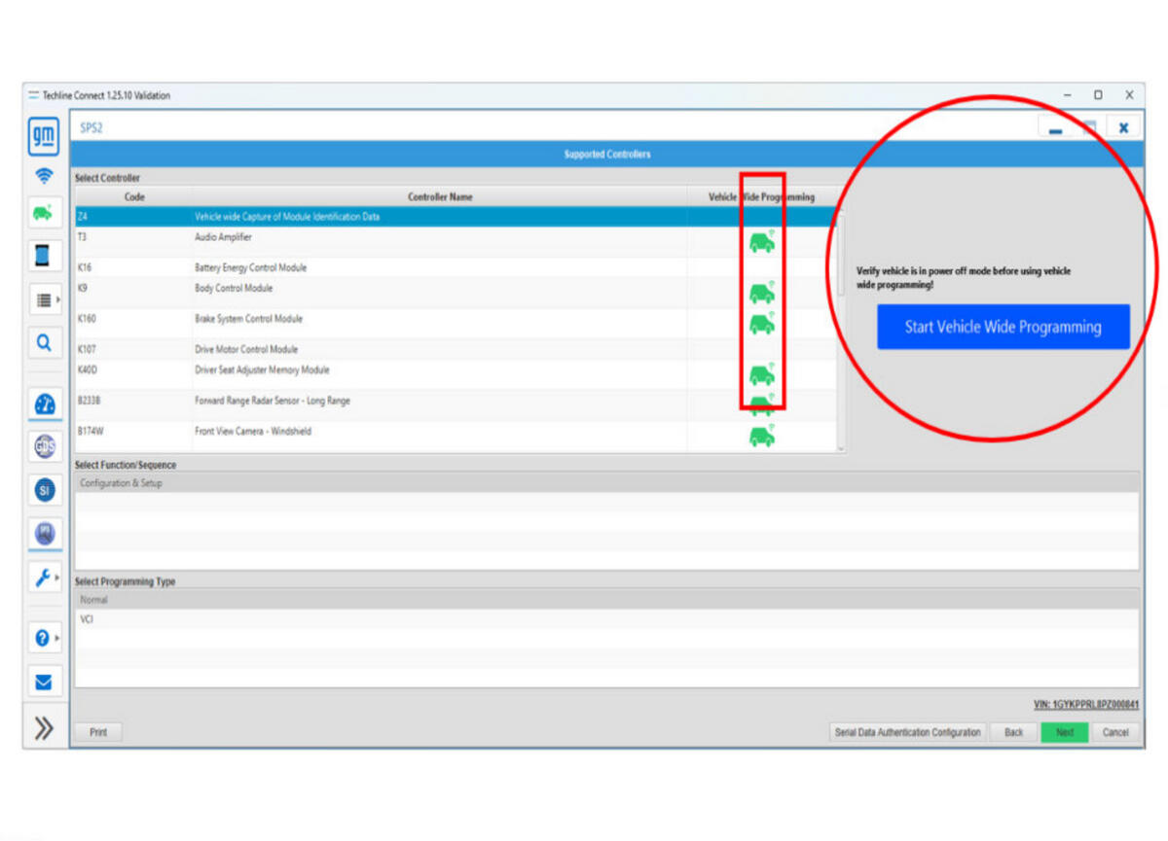Expand the sidebar with double chevron

click(44, 729)
